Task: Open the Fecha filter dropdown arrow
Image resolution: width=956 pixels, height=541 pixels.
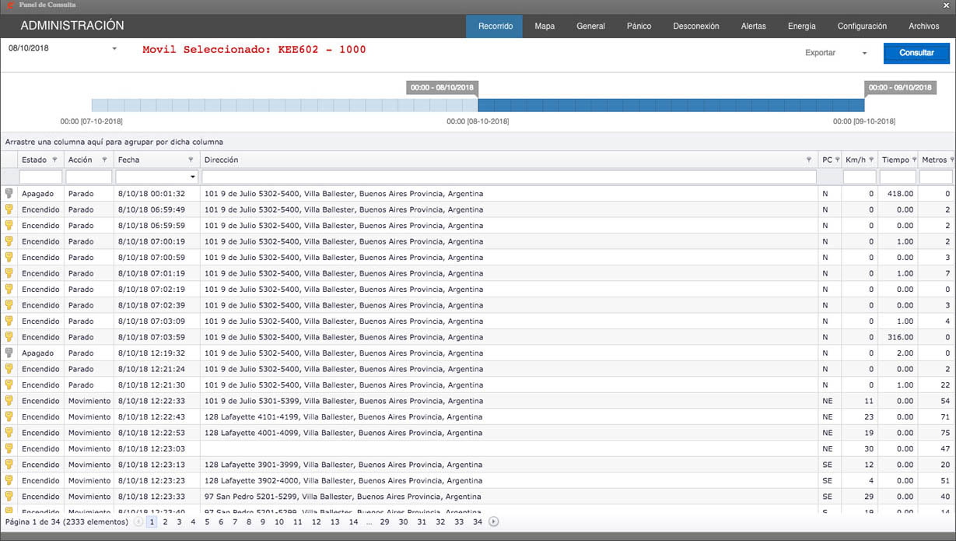Action: [x=193, y=177]
